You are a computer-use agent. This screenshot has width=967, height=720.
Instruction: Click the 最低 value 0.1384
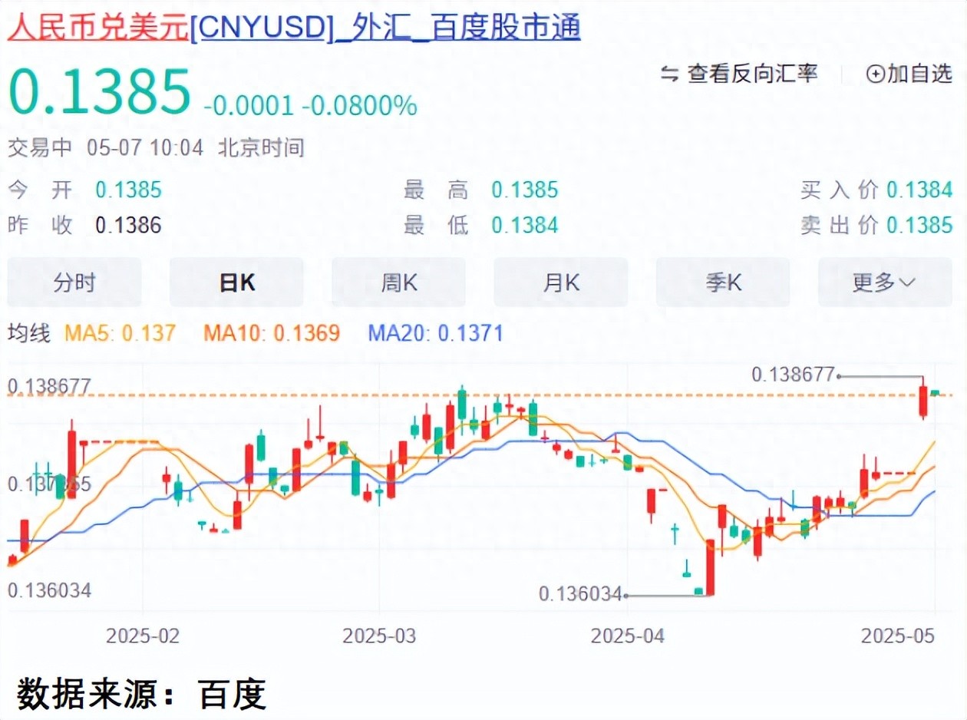[x=525, y=225]
